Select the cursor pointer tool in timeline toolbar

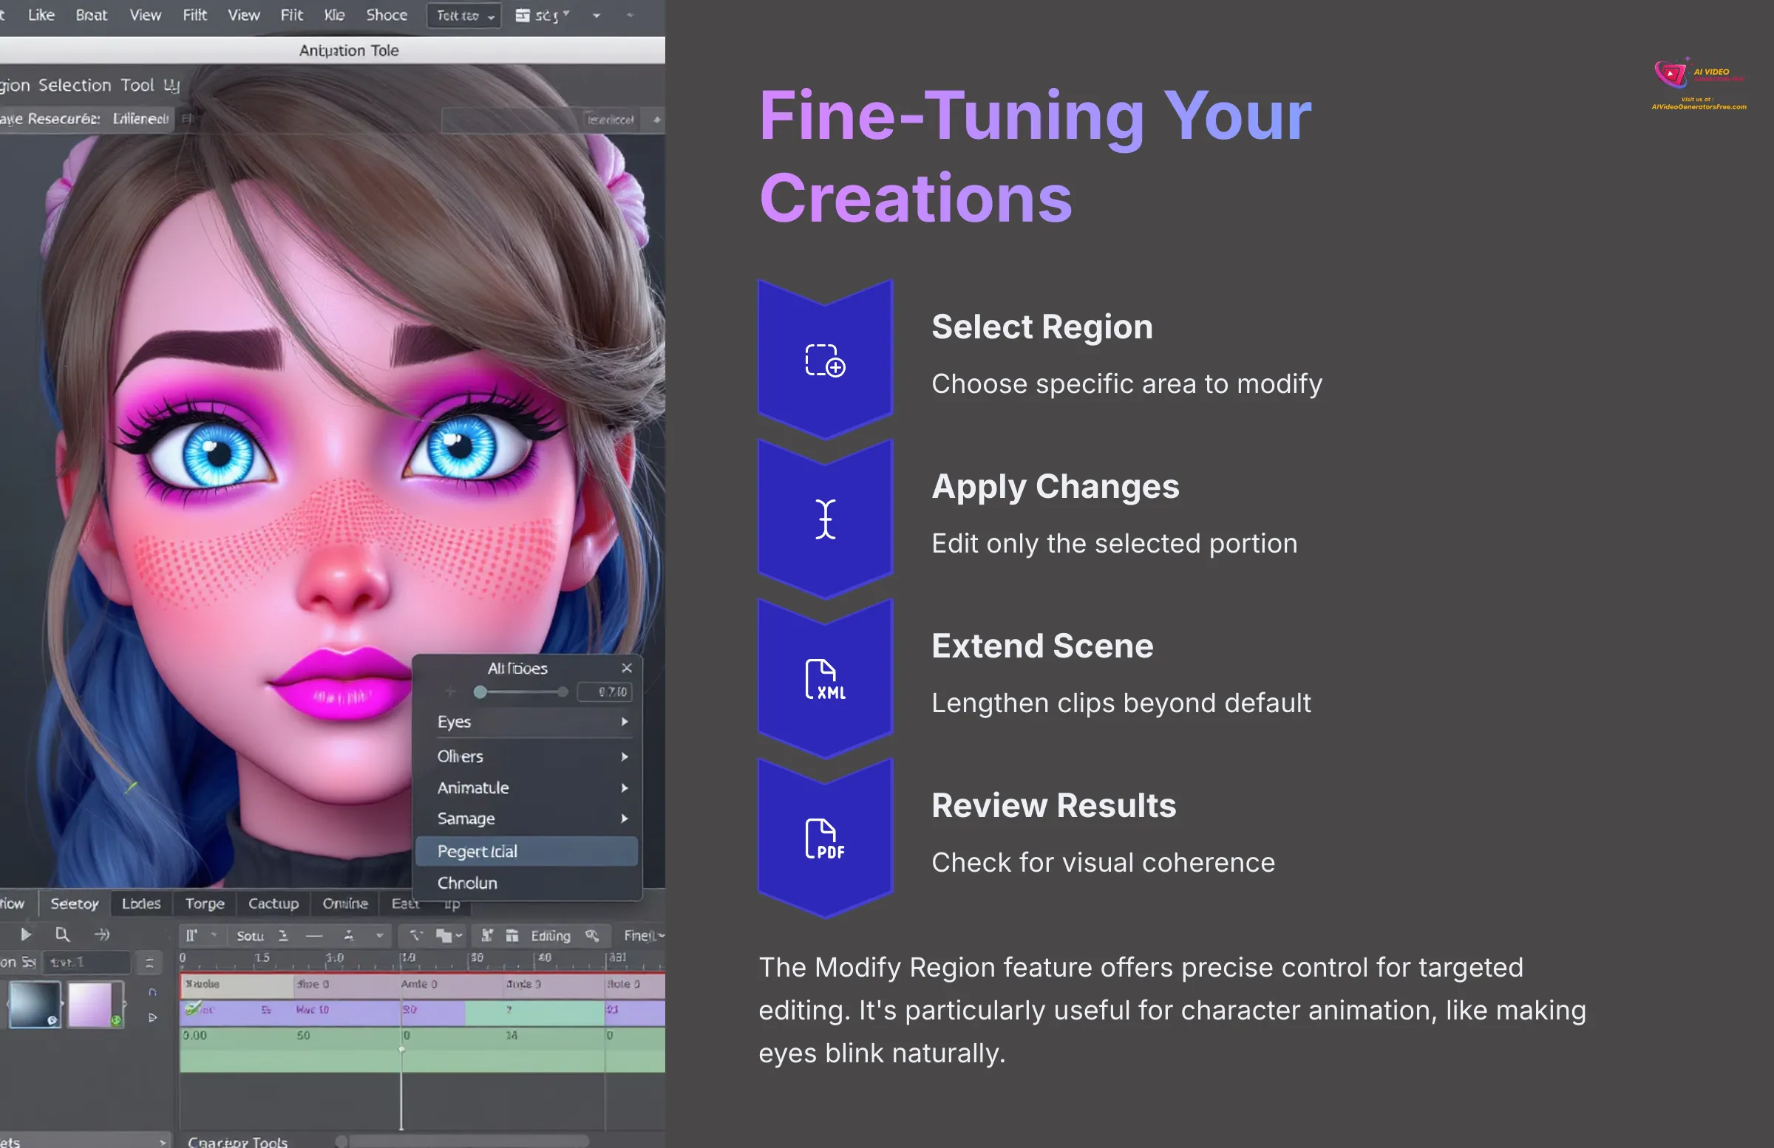click(416, 935)
